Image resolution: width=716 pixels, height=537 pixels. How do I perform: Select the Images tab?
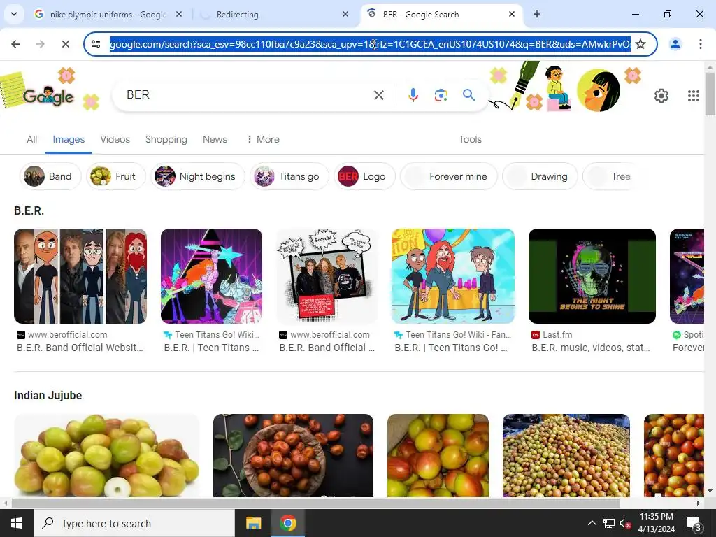pos(69,139)
